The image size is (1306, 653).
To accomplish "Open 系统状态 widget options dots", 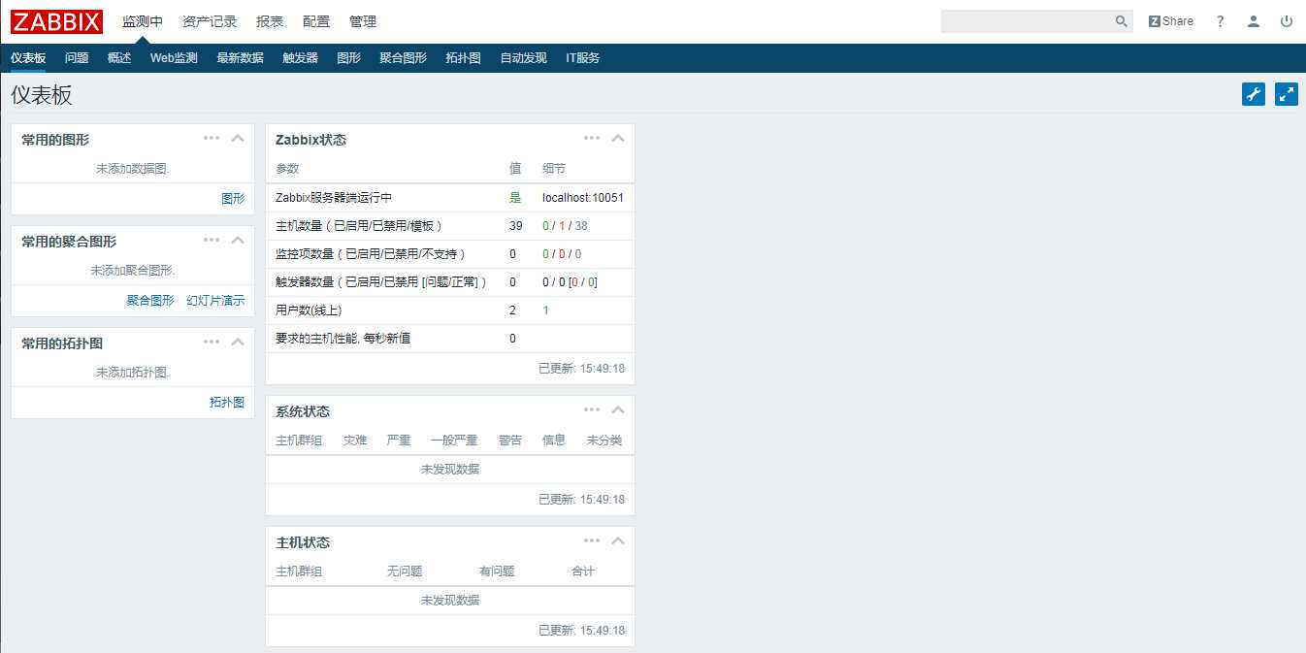I will [592, 409].
